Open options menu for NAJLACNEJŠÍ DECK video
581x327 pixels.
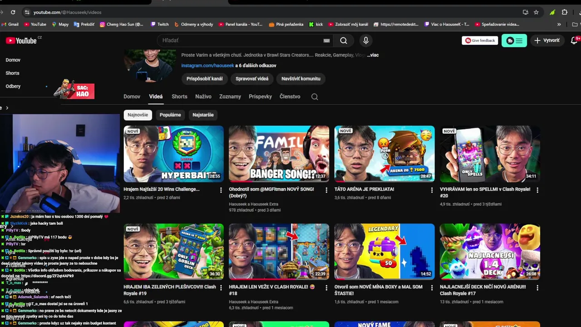pos(537,287)
